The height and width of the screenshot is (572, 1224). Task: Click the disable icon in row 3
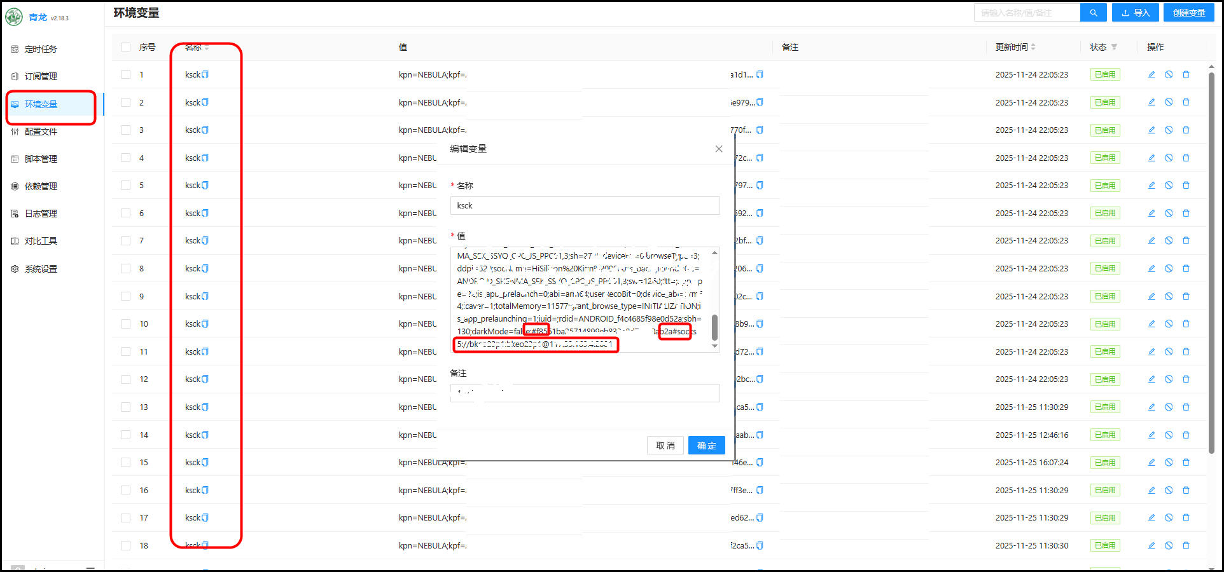point(1169,130)
